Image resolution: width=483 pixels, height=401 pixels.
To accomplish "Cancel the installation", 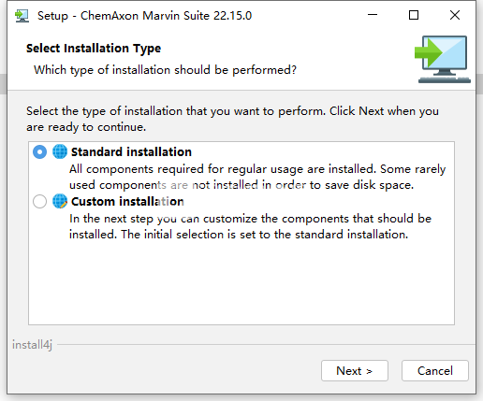I will (435, 371).
